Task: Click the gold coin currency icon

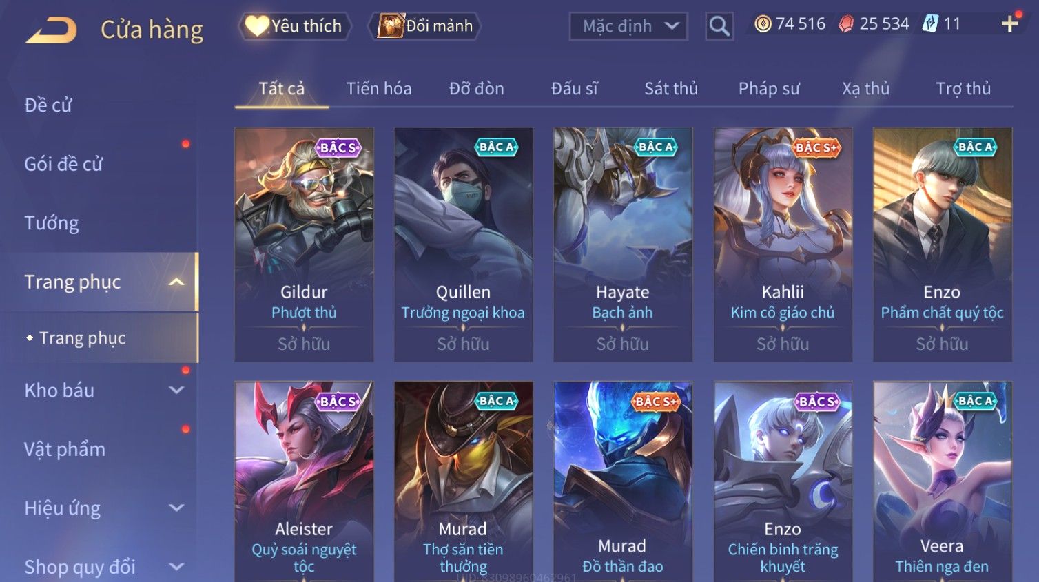Action: (x=762, y=24)
